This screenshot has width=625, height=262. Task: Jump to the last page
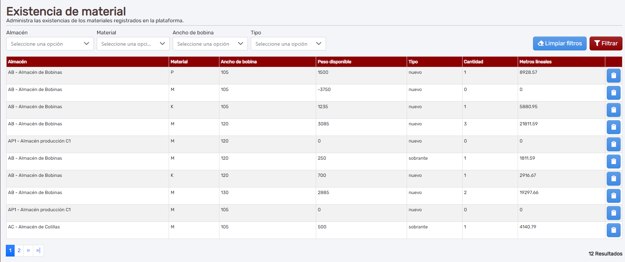coord(38,251)
